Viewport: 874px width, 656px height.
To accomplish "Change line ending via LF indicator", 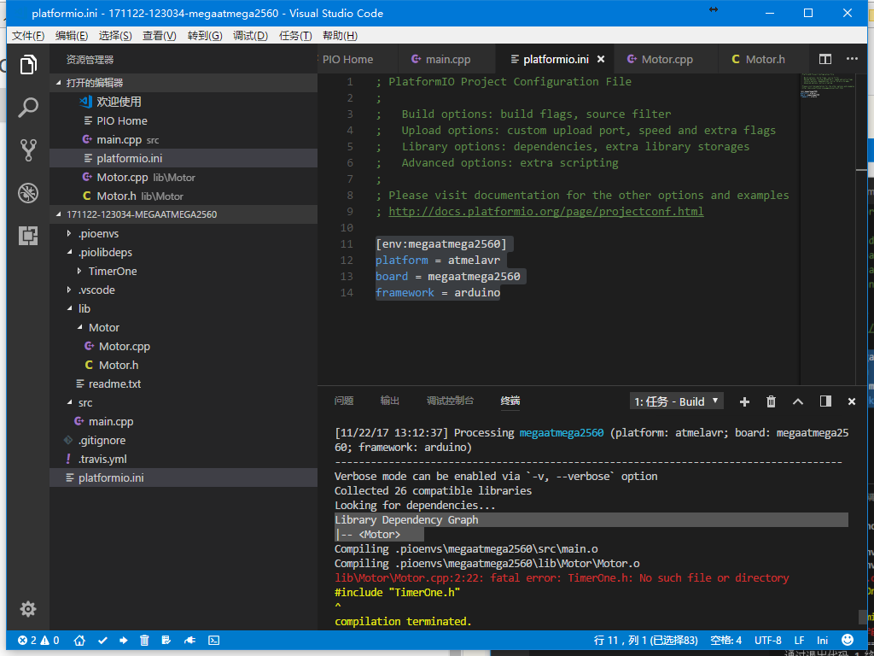I will click(799, 640).
